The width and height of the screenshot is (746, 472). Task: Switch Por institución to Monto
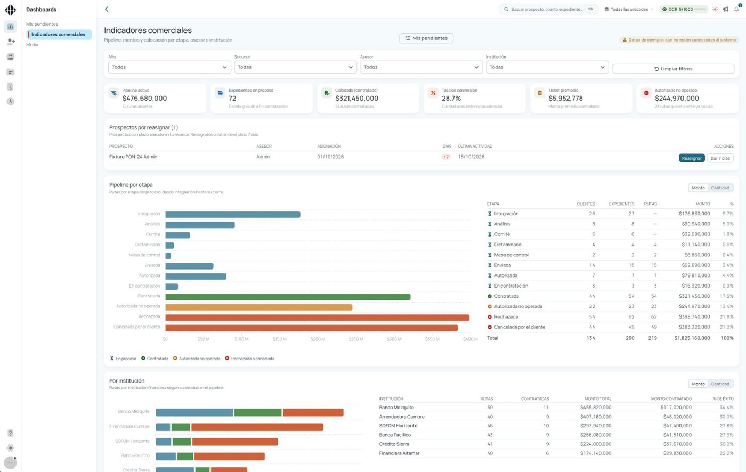(x=698, y=384)
